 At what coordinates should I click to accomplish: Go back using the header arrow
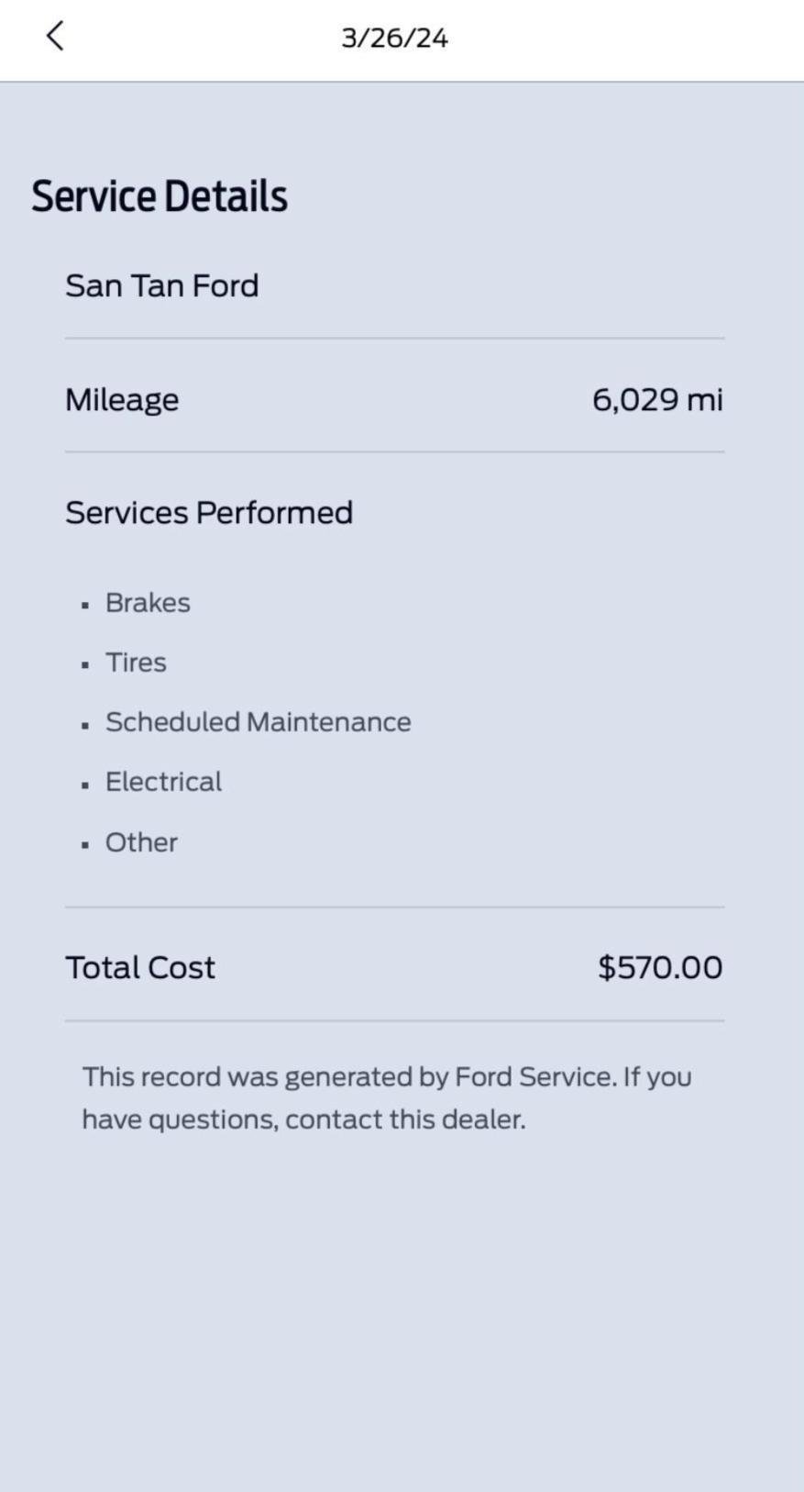55,37
